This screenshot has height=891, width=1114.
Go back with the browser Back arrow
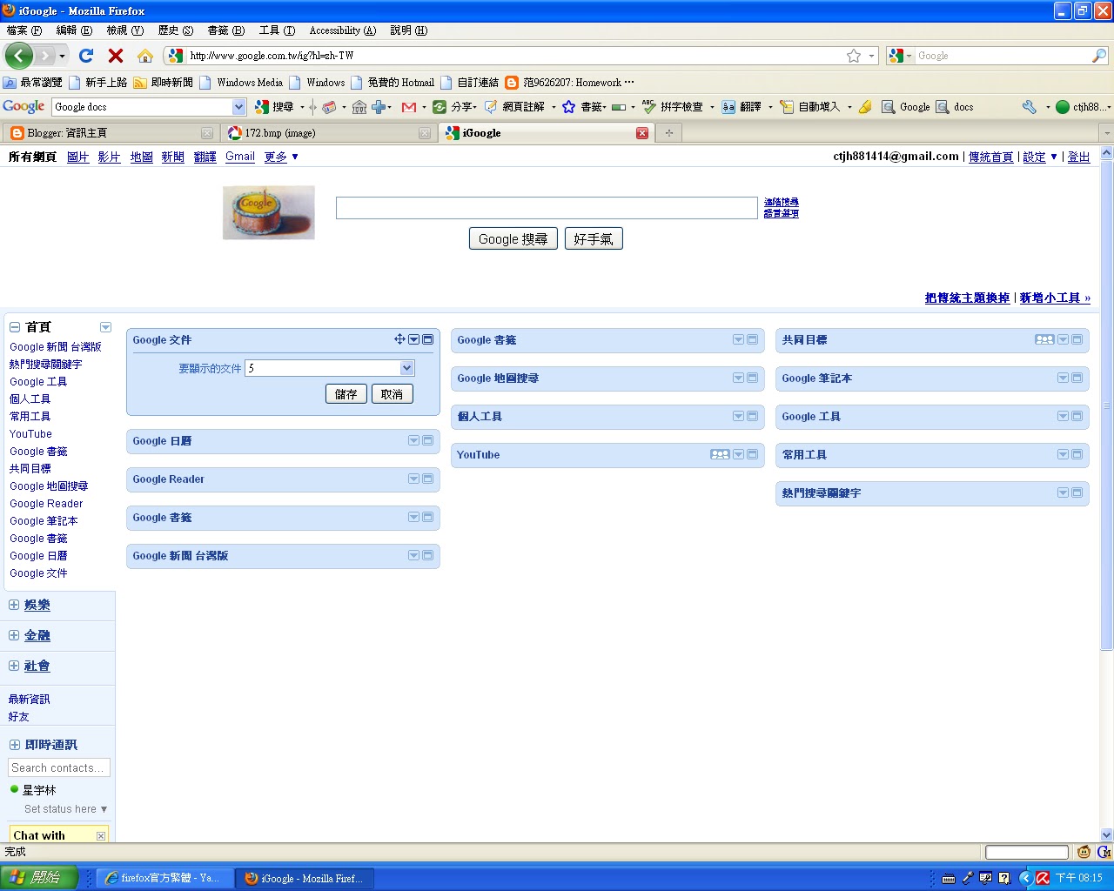pos(18,56)
